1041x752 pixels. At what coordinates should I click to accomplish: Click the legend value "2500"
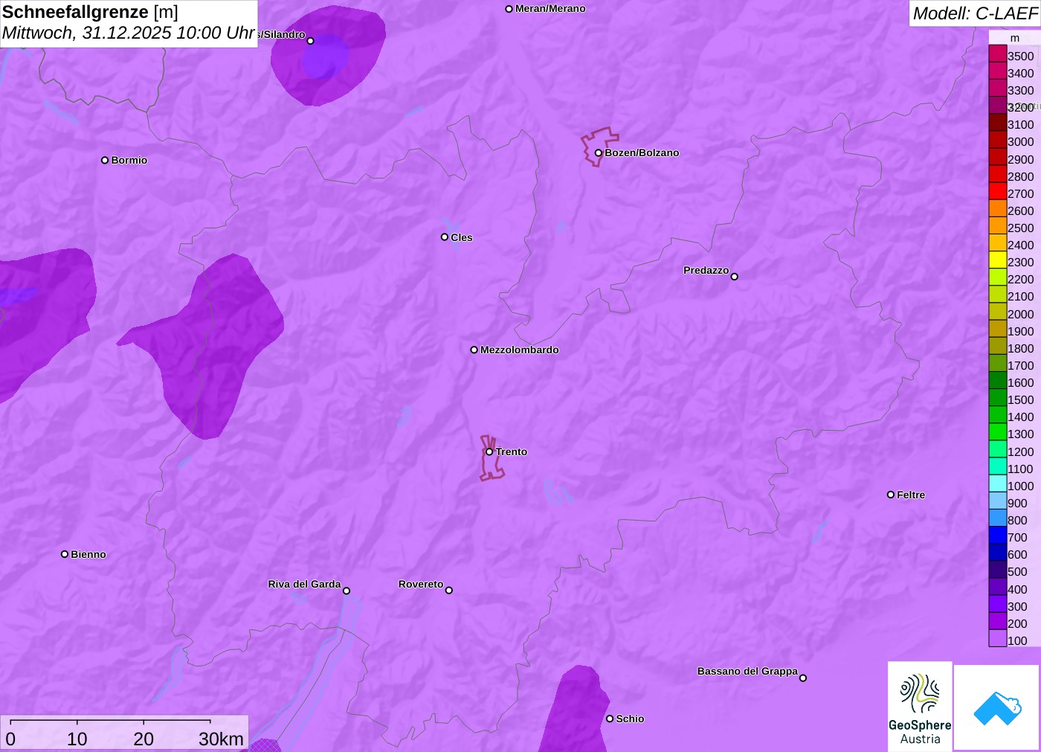point(1021,228)
